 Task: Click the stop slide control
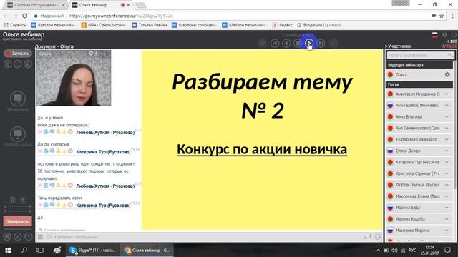click(298, 43)
